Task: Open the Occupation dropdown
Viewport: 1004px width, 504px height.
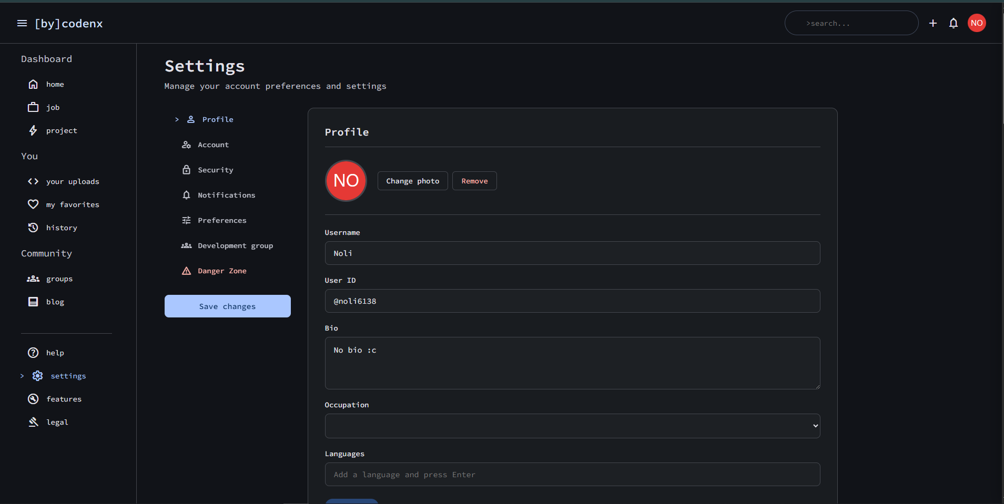Action: pyautogui.click(x=572, y=426)
